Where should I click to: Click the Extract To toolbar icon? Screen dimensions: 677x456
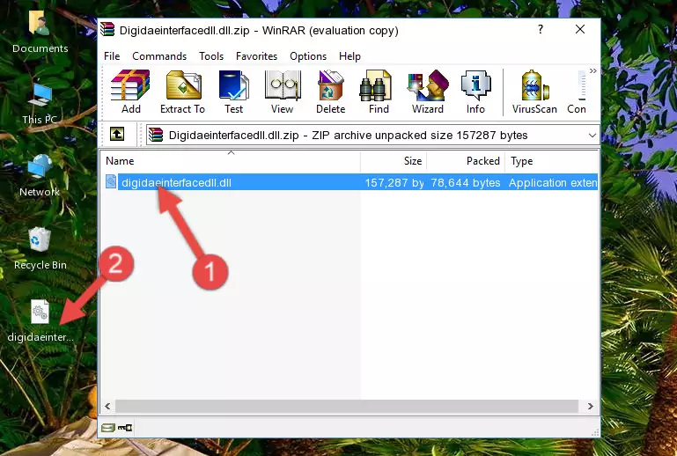coord(183,92)
